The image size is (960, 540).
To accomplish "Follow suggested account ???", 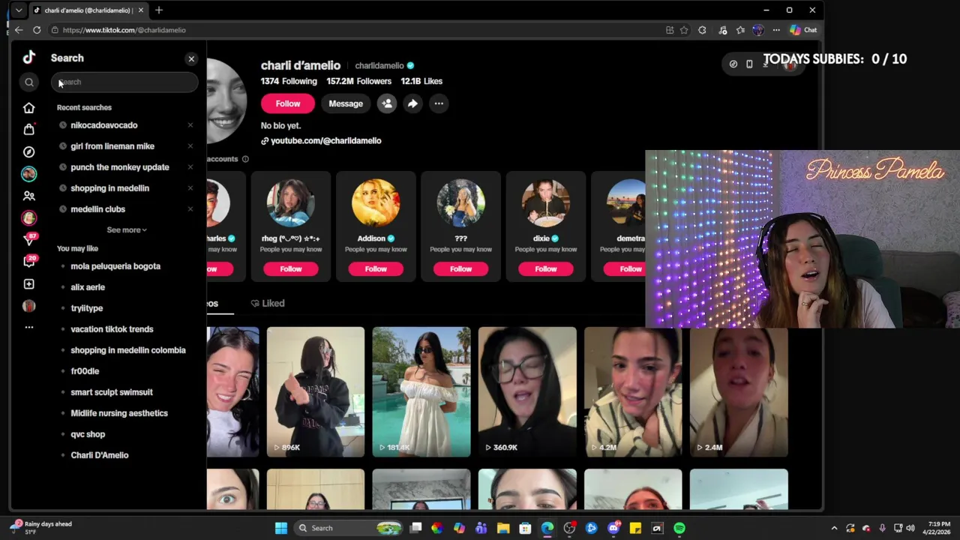I will (x=460, y=268).
